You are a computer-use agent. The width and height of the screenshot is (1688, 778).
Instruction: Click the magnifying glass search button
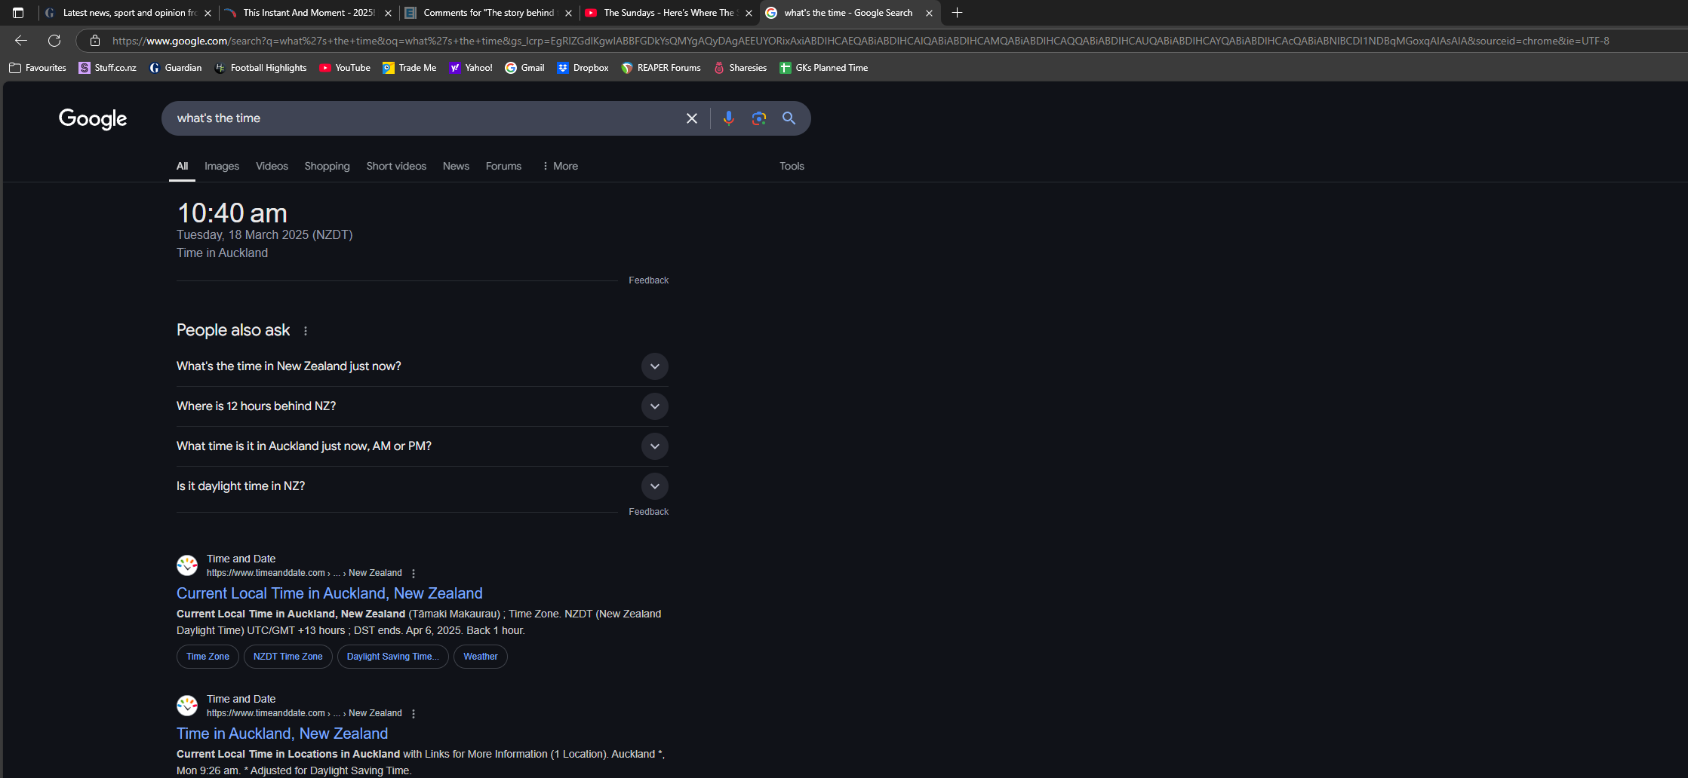(789, 118)
